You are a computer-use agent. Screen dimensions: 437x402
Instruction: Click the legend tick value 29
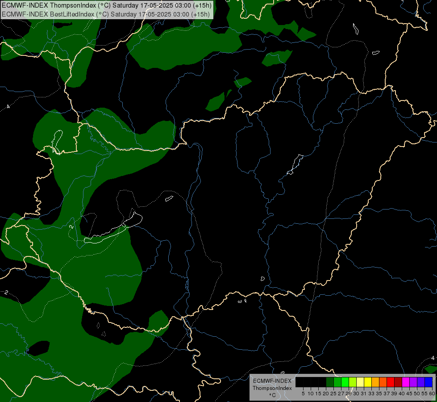point(349,394)
